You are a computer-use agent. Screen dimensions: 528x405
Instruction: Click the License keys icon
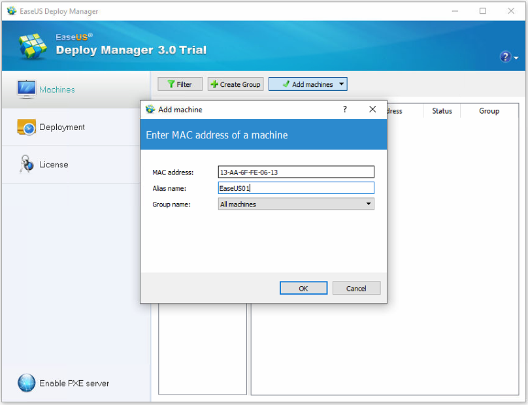26,164
